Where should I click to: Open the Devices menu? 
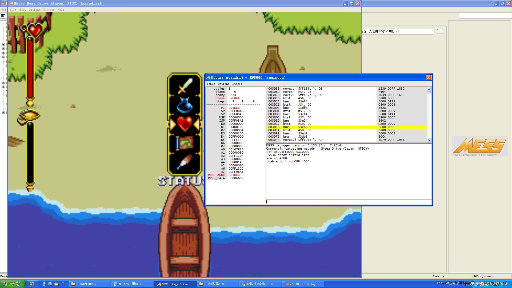coord(49,10)
